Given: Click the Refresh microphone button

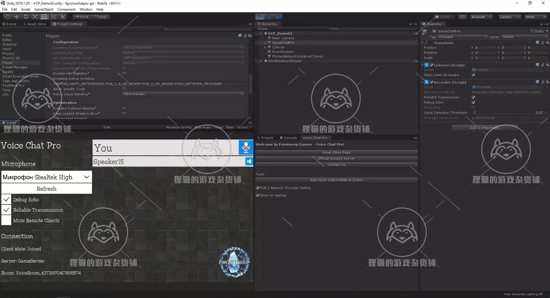Looking at the screenshot, I should coord(46,188).
